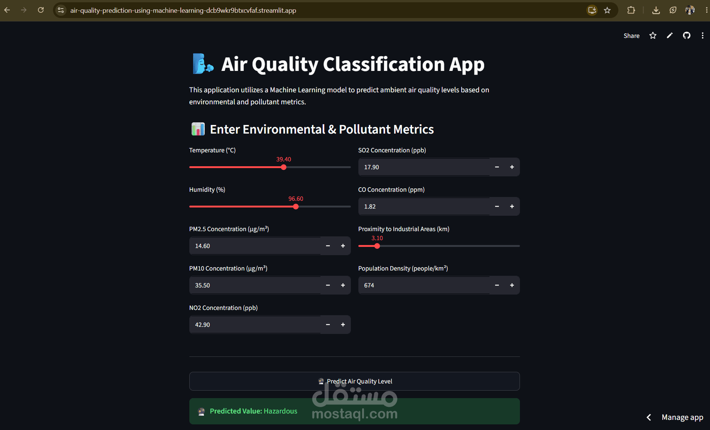The width and height of the screenshot is (710, 430).
Task: Expand the Manage app chevron arrow
Action: point(649,417)
